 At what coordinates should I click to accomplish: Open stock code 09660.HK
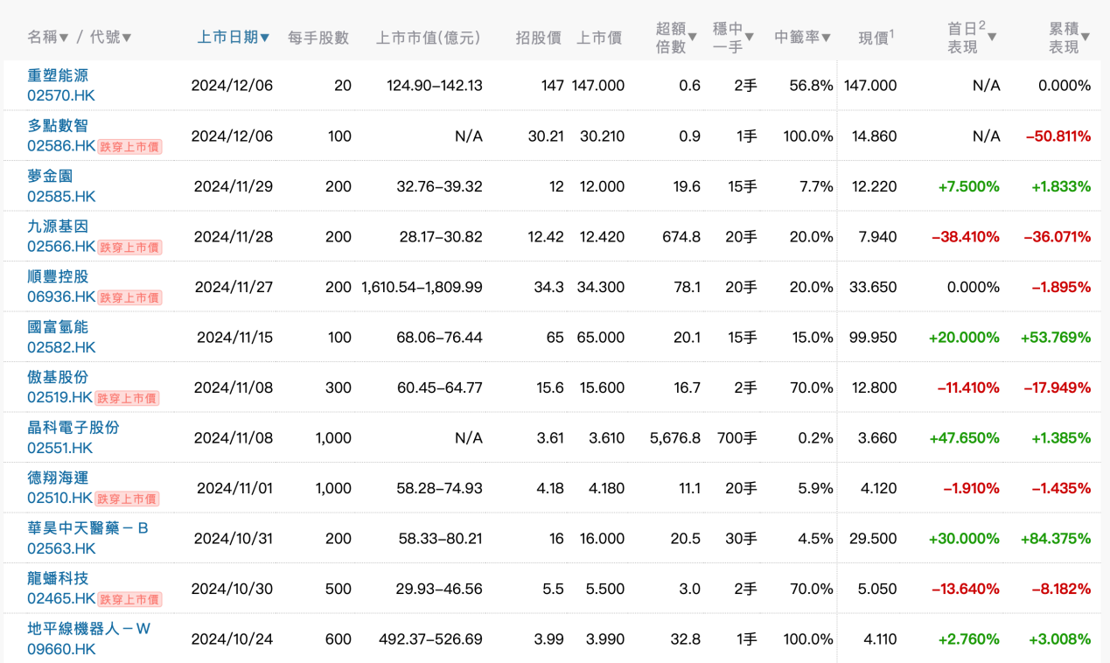coord(61,649)
